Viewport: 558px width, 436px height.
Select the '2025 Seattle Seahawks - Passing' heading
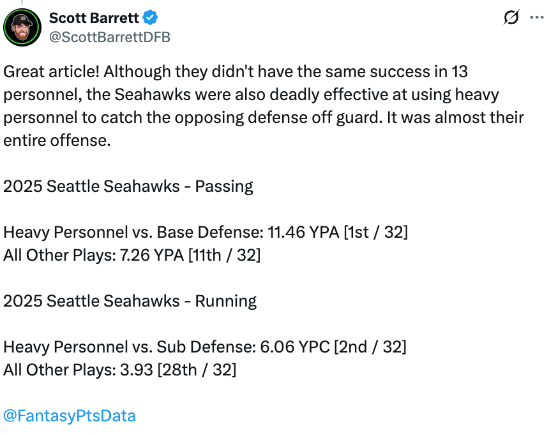pos(128,187)
